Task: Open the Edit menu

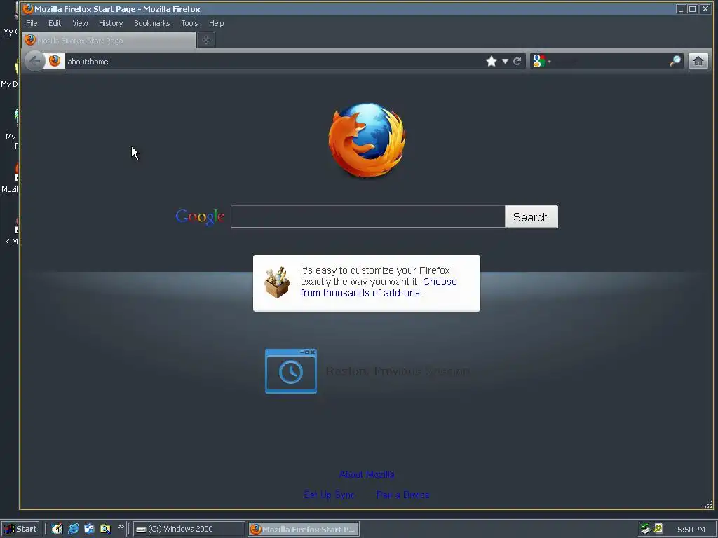Action: tap(55, 23)
